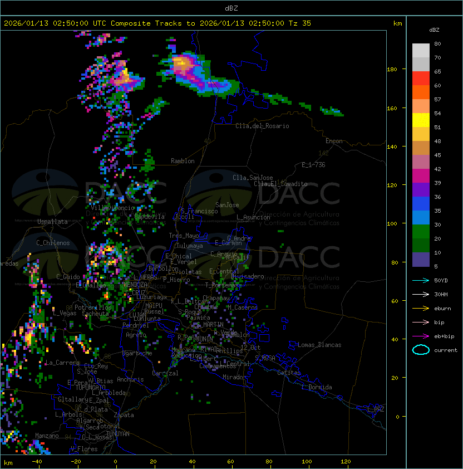Pick the light gray 70-80 dBZ swatch
Viewport: 463px width, 469px height.
coord(421,51)
